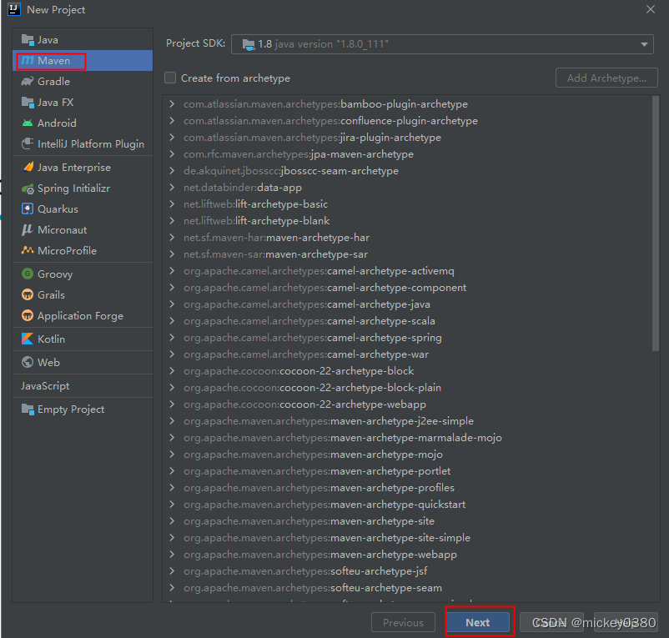
Task: Select the Maven project type icon
Action: (x=28, y=60)
